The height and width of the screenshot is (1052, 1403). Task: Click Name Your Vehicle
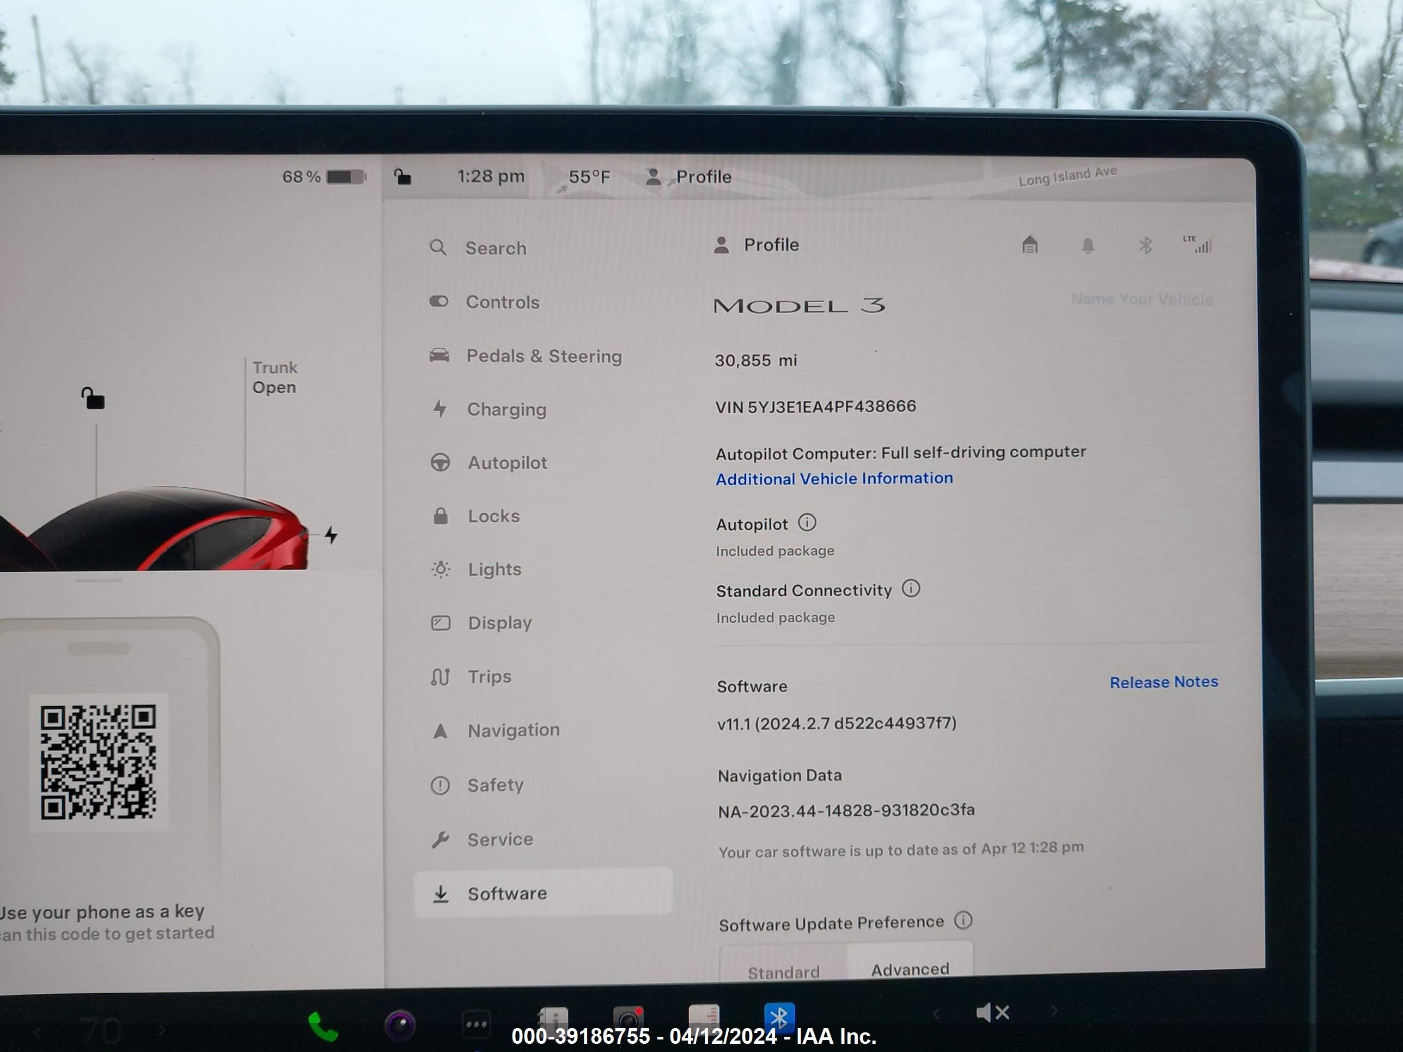pos(1142,299)
